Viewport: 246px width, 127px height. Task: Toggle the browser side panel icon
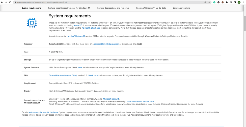pos(235,2)
